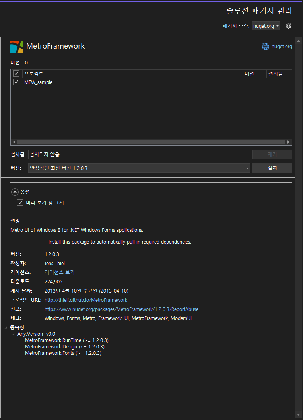Click the MetroFramework package title

pos(56,46)
